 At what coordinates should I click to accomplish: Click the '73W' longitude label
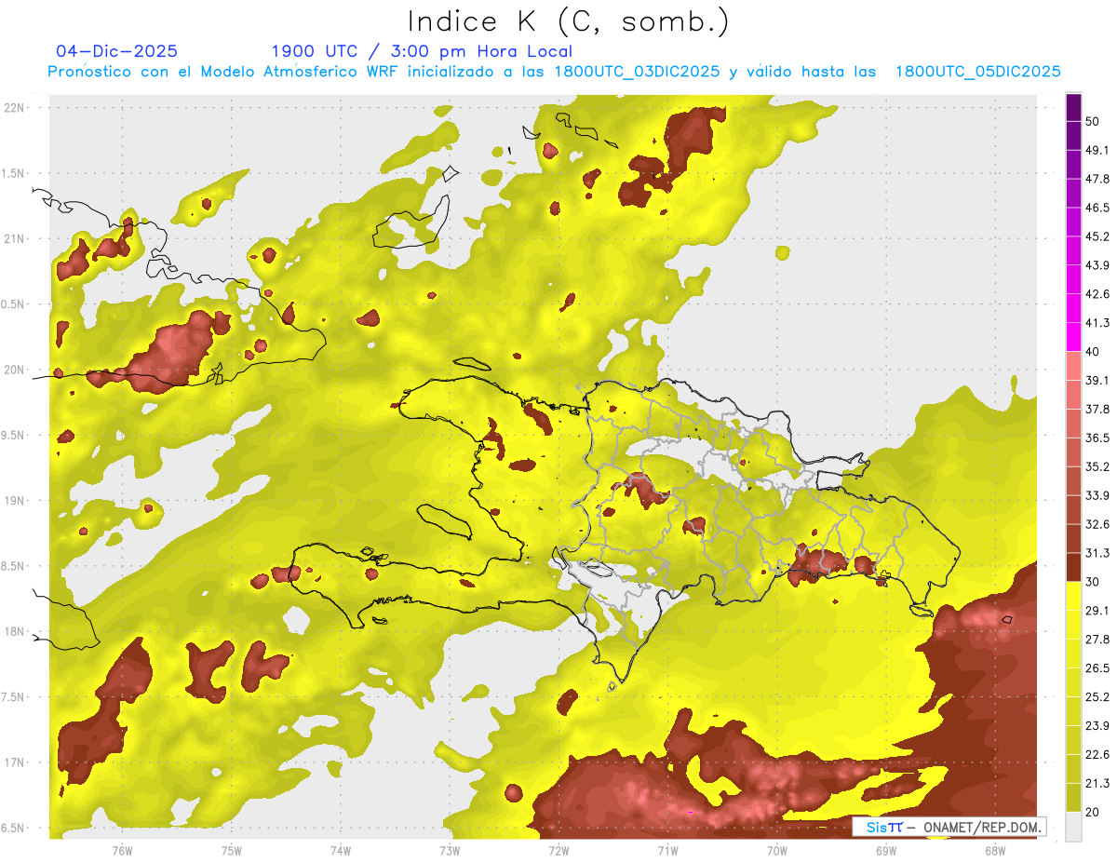(x=450, y=851)
